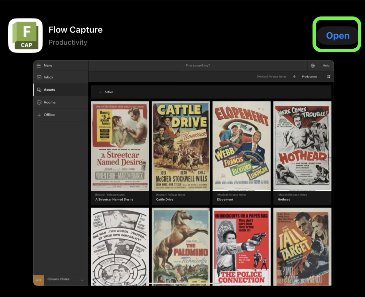Select the Productions breadcrumb item
The height and width of the screenshot is (297, 365).
pyautogui.click(x=309, y=76)
